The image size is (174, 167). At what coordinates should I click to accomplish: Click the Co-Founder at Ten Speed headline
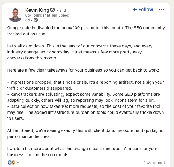click(47, 15)
